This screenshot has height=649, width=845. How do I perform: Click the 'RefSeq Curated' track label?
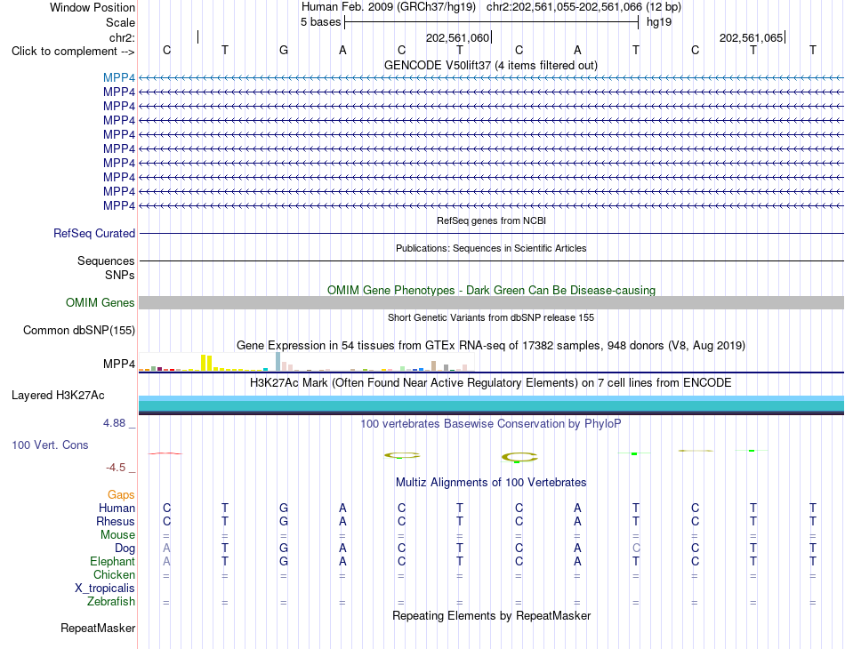point(94,233)
